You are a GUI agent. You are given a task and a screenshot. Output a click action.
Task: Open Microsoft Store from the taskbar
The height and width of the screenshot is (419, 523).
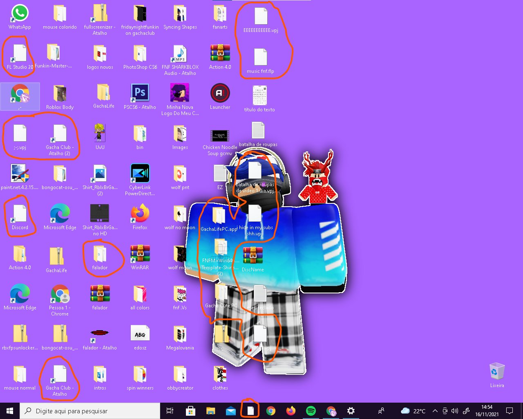click(190, 411)
